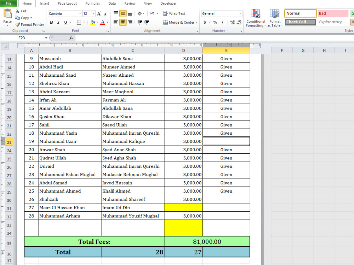Screen dimensions: 354x265
Task: Apply the Normal cell style
Action: [300, 13]
